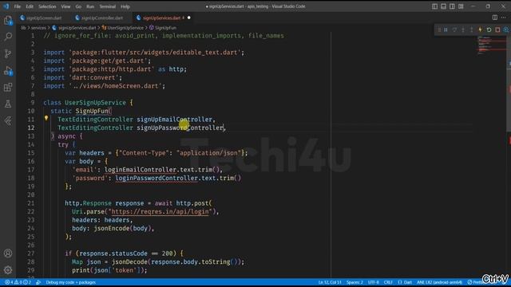Change line endings via 'CRLF' status item
The width and height of the screenshot is (511, 287).
(x=388, y=282)
